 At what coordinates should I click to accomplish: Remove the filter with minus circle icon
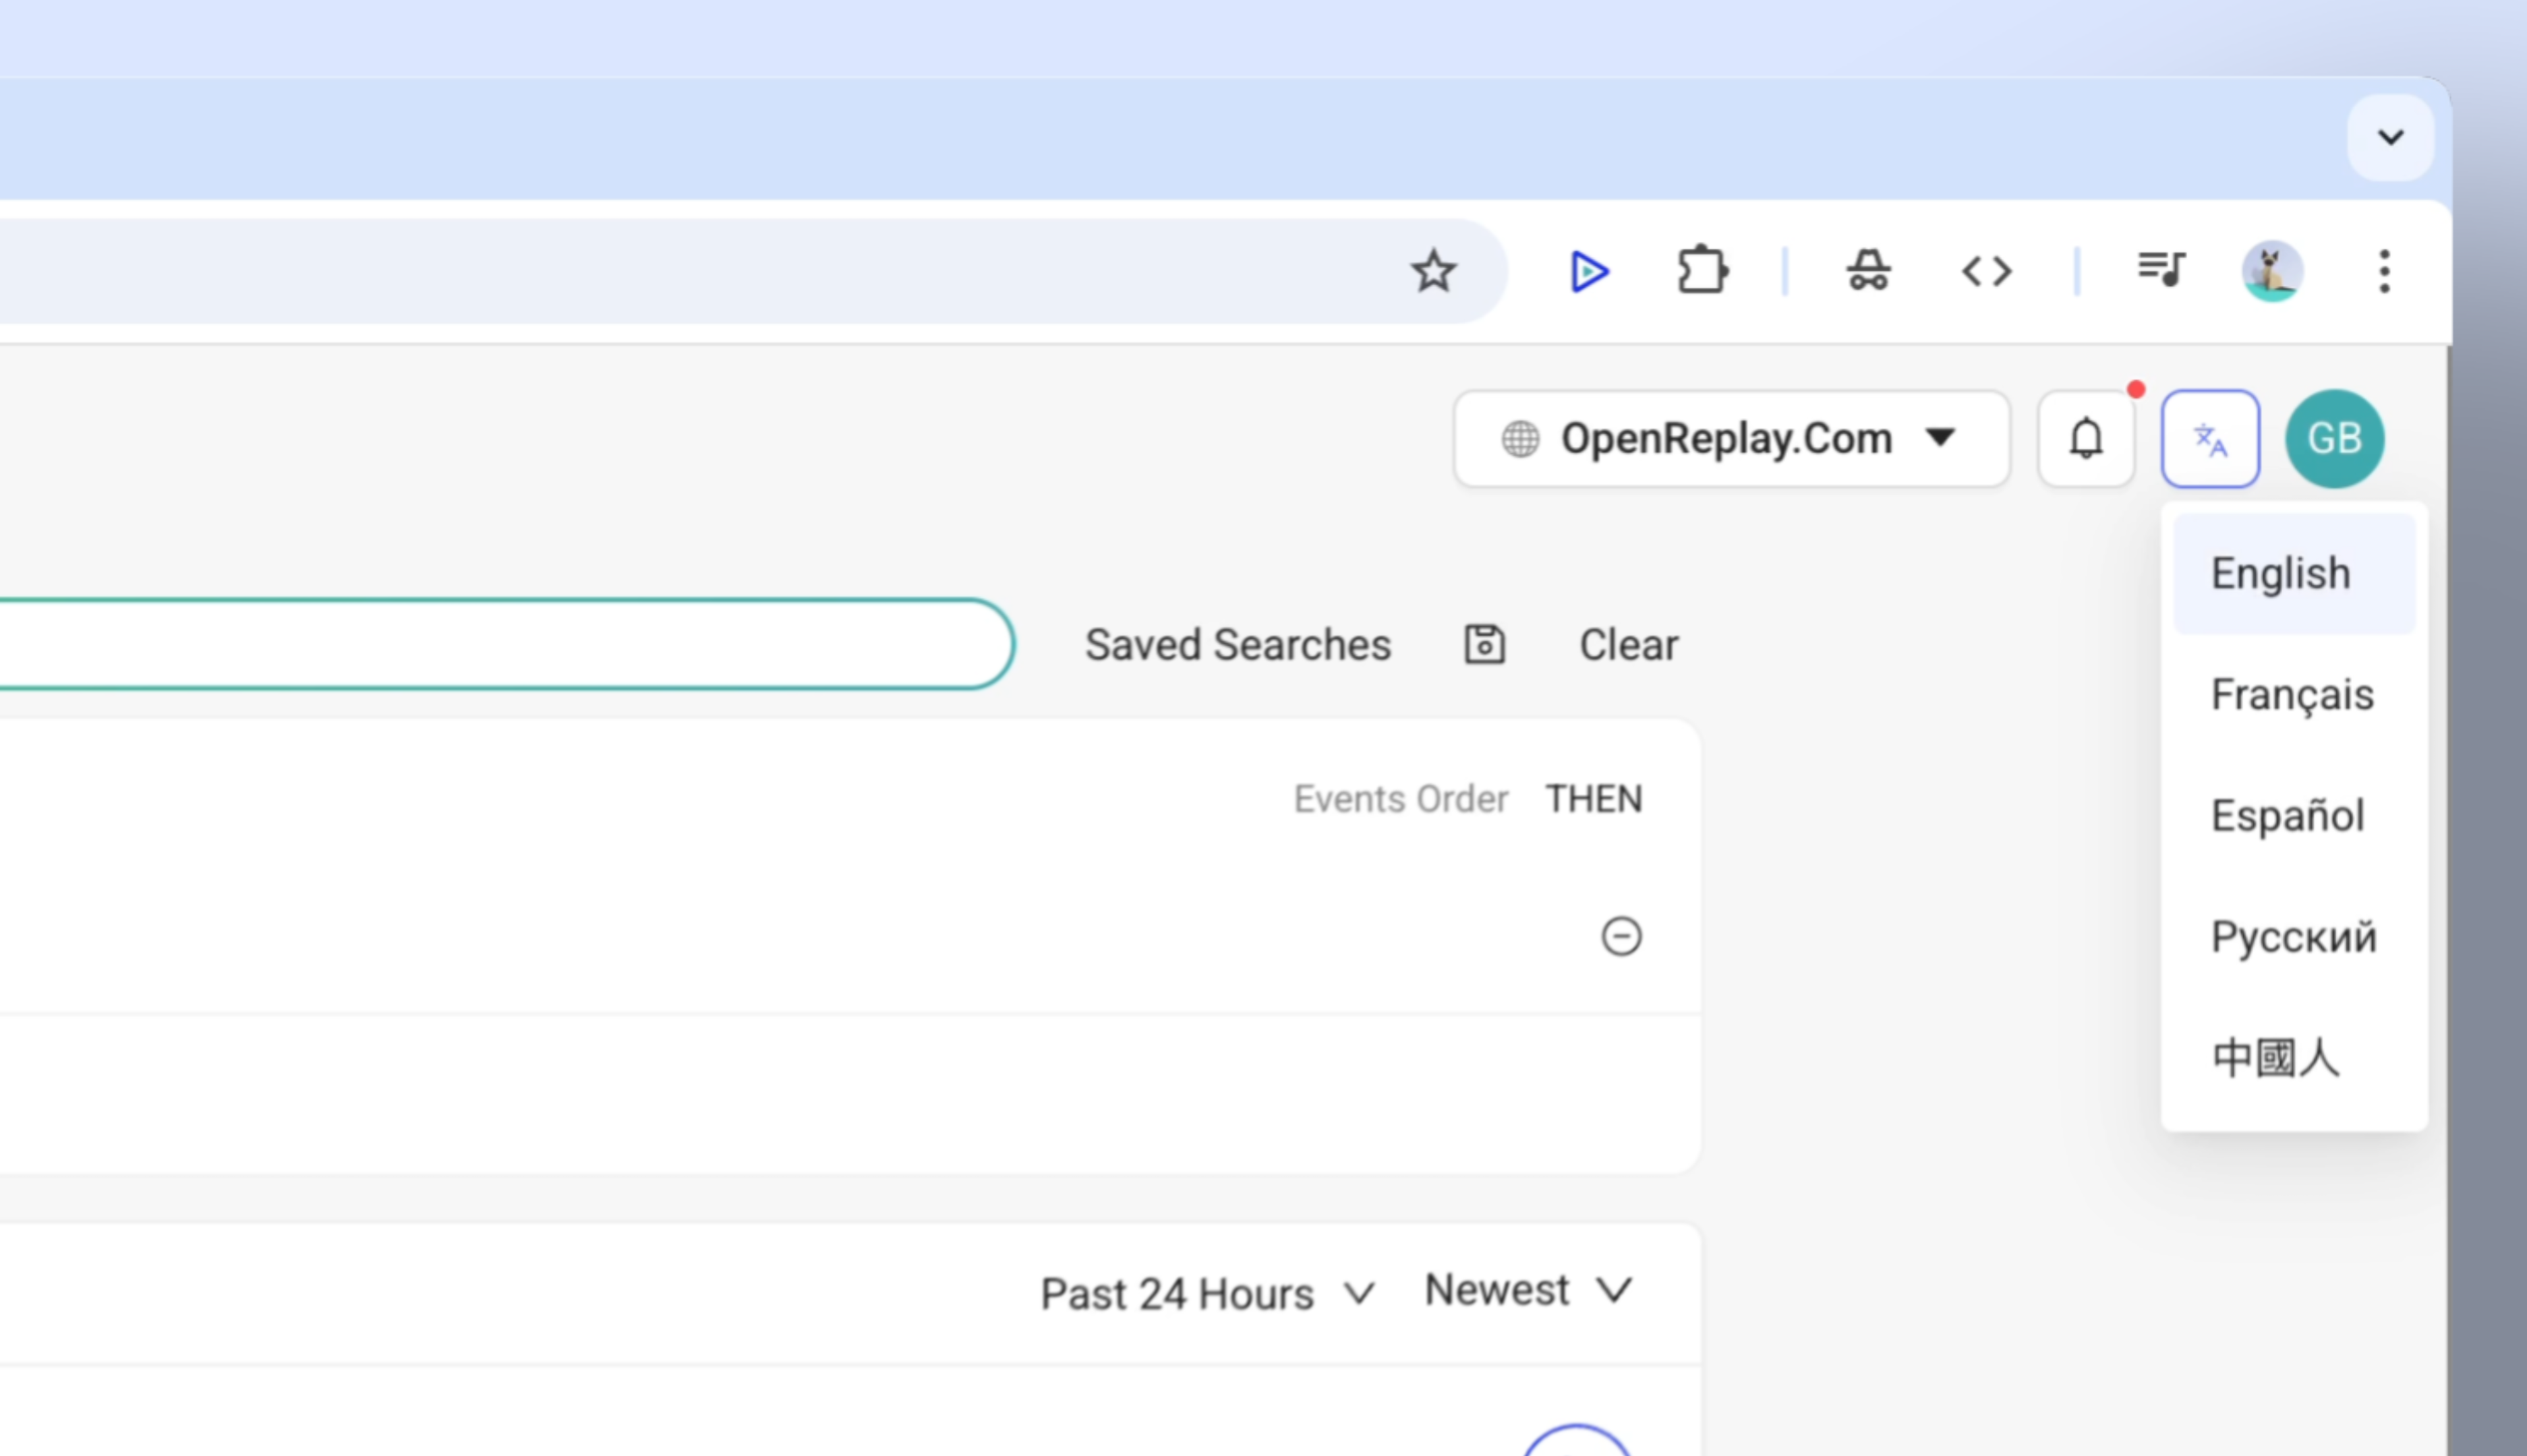(x=1621, y=937)
